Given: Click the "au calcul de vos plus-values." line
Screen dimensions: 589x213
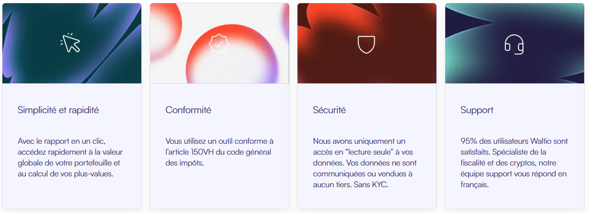Looking at the screenshot, I should pos(65,174).
